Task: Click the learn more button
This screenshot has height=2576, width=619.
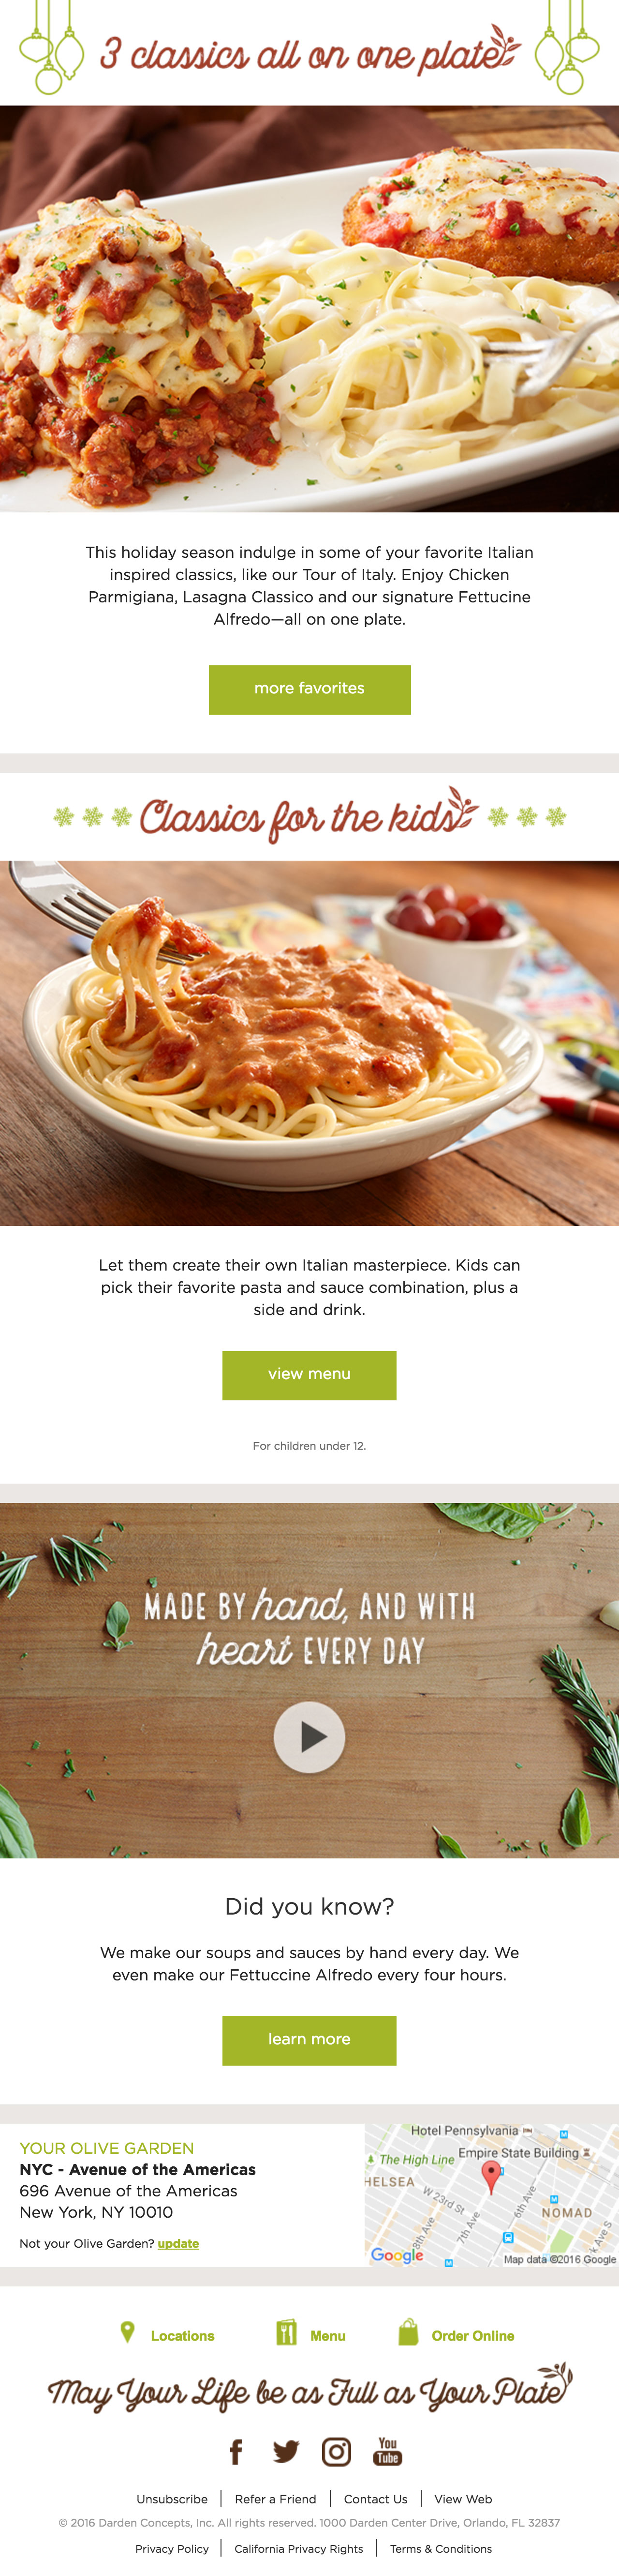Action: tap(309, 2040)
